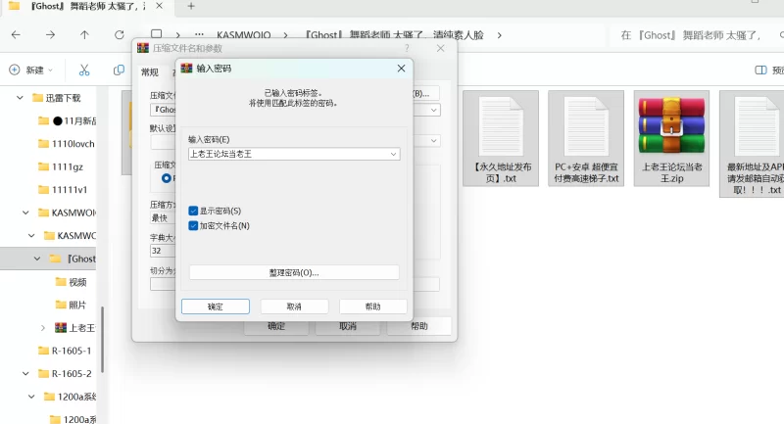Click 确定 in the 压缩文件名和参数 window
The height and width of the screenshot is (424, 784).
tap(276, 327)
